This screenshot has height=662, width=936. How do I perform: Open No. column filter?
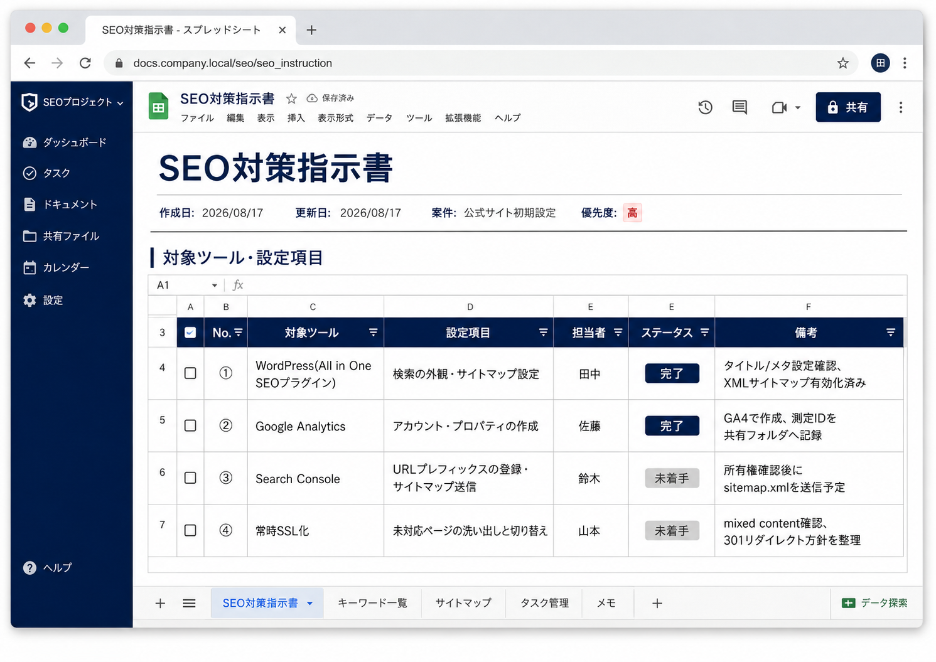click(x=238, y=333)
